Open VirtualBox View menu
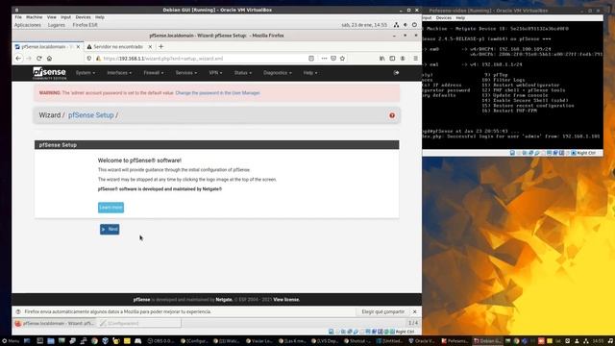Viewport: 615px width, 346px height. 51,17
